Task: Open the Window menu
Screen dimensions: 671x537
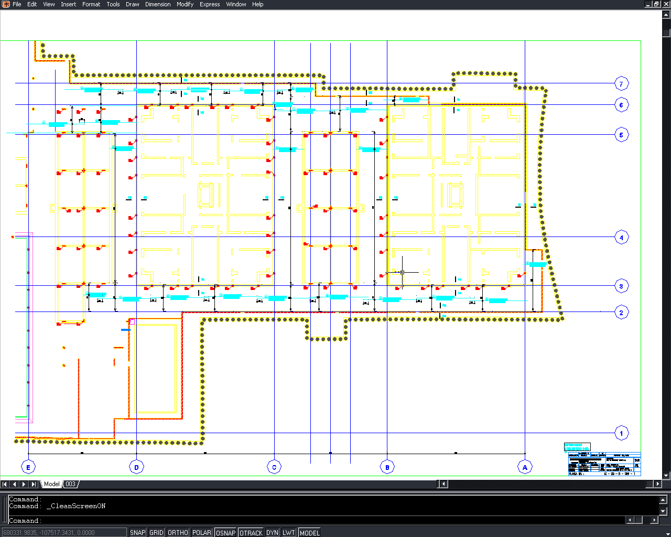Action: click(236, 4)
